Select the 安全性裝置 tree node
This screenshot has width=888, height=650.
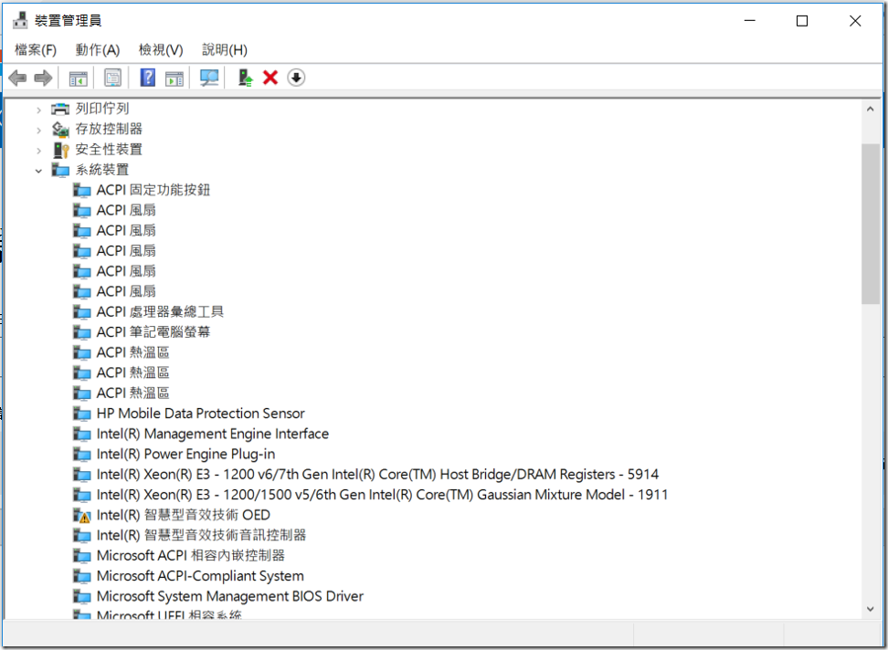(x=109, y=150)
